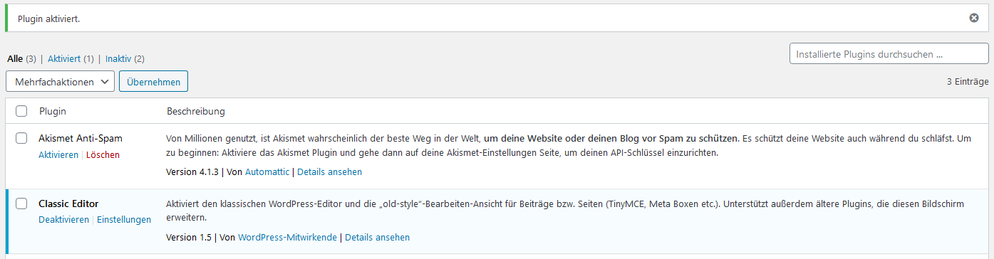Show all plugins via Alle filter

[x=15, y=58]
